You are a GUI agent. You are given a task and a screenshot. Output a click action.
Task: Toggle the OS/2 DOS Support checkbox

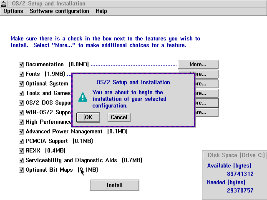(x=21, y=103)
